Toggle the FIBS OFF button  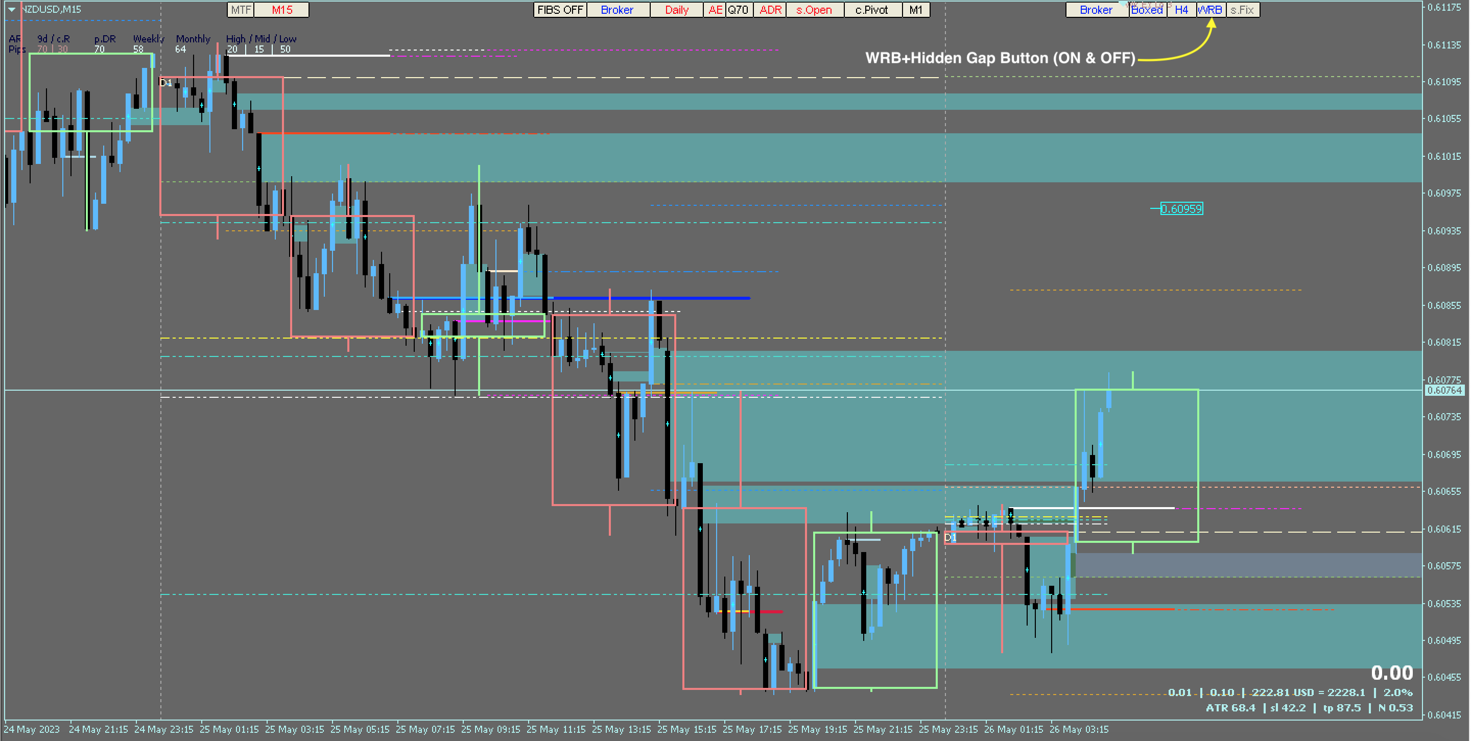[x=560, y=10]
